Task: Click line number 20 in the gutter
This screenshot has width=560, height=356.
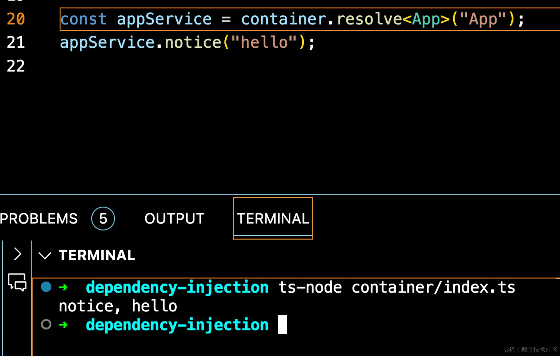Action: pos(16,19)
